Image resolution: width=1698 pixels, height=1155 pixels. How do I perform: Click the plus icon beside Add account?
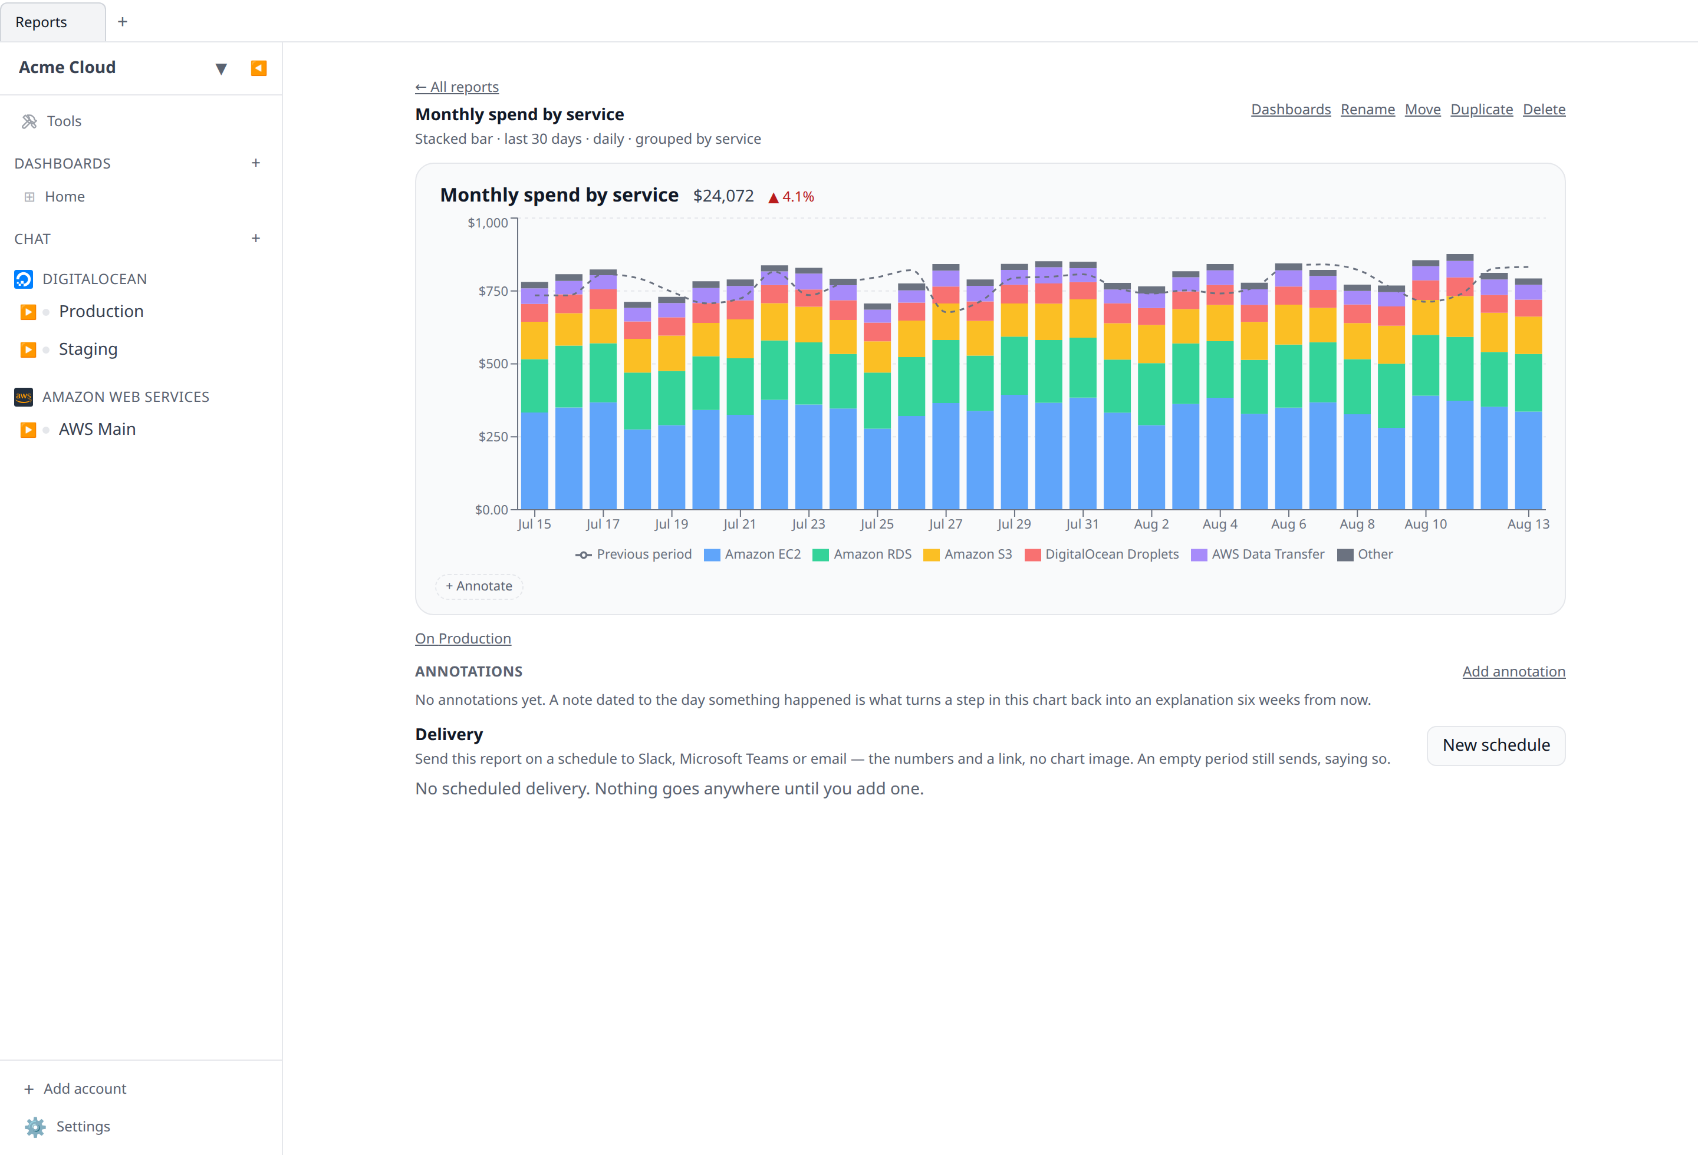click(x=29, y=1089)
